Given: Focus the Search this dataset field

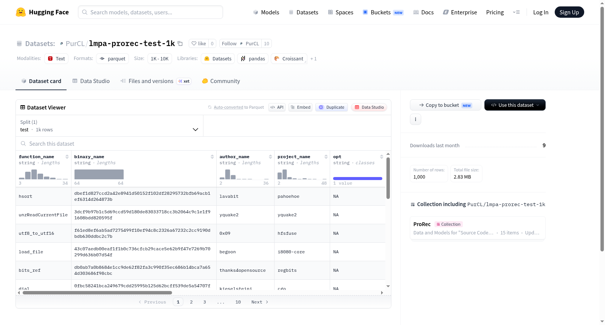Looking at the screenshot, I should pos(203,143).
